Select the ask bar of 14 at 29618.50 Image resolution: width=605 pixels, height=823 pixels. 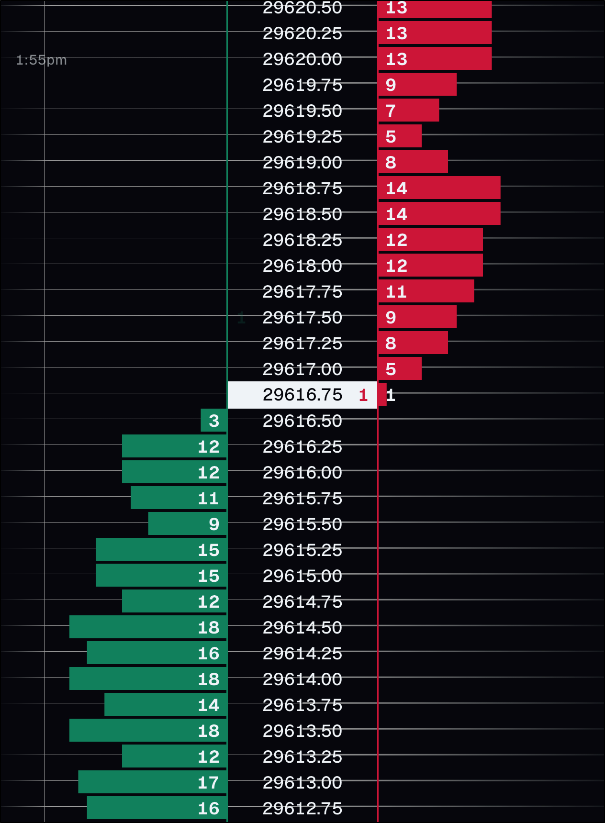point(439,213)
